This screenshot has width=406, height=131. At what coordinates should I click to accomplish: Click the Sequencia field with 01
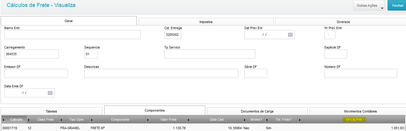tap(91, 54)
